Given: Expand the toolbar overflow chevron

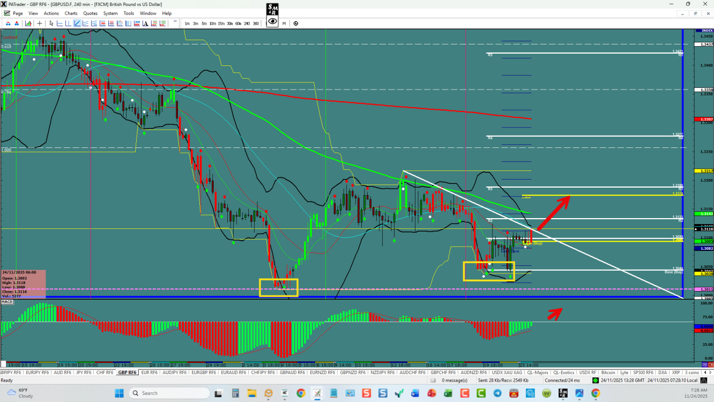Looking at the screenshot, I should 175,22.
